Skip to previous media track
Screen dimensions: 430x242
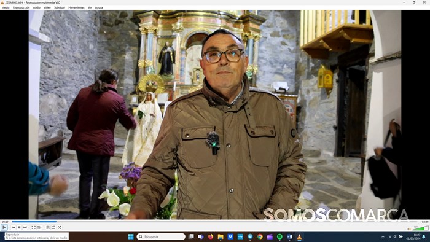14,227
